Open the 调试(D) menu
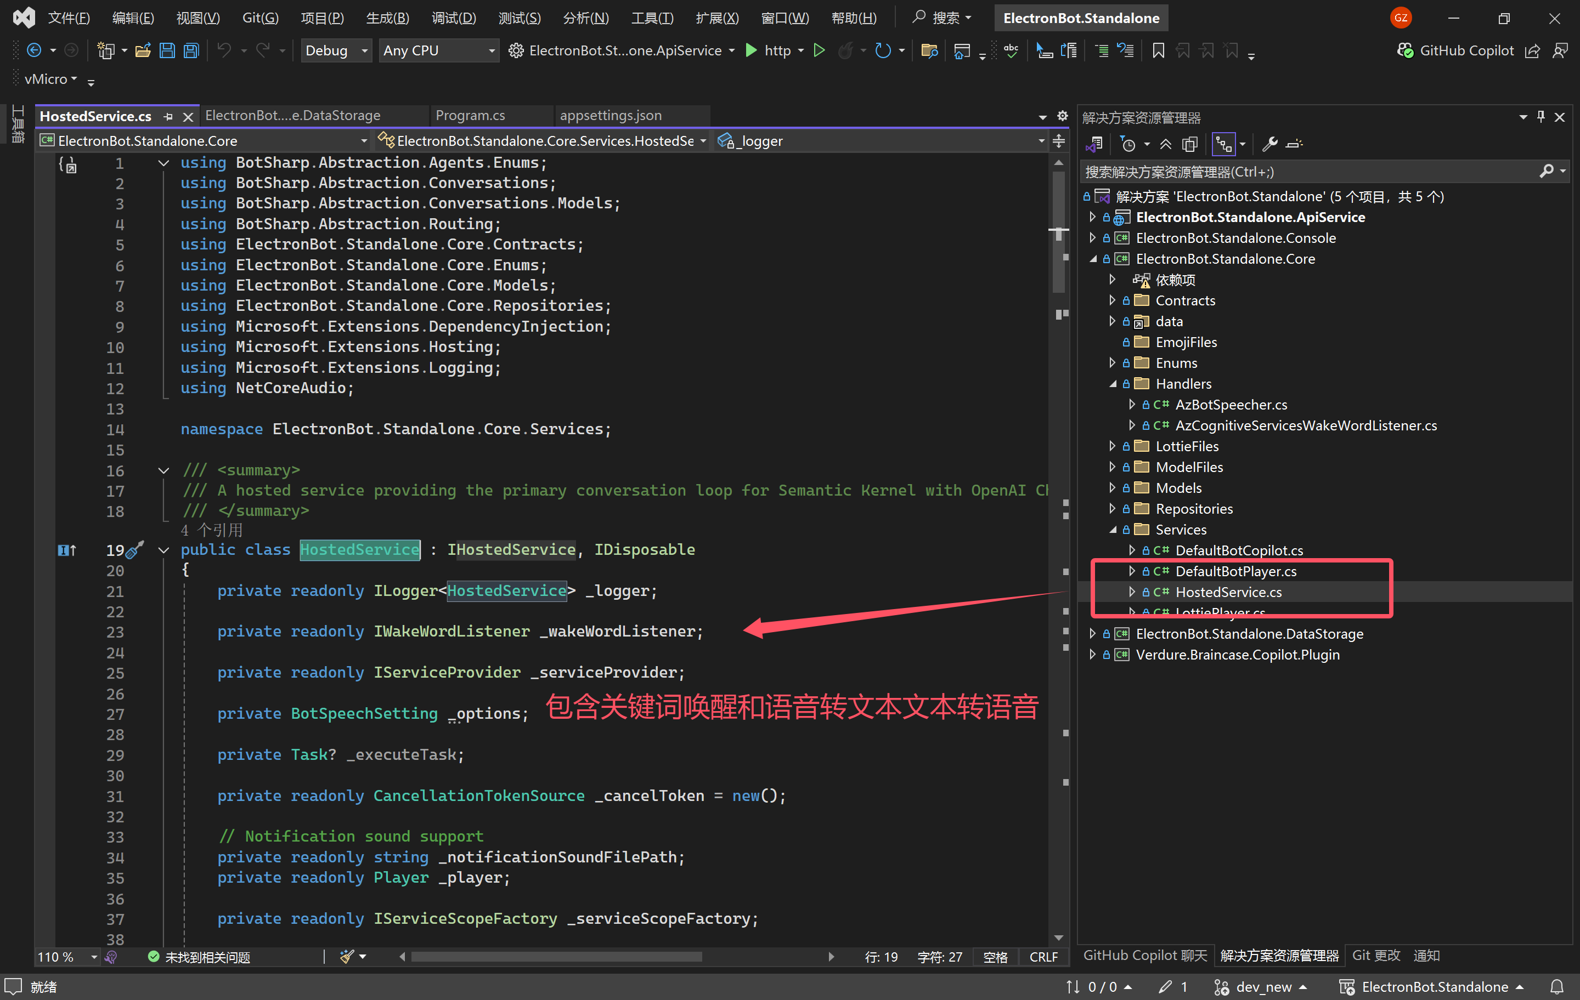This screenshot has height=1000, width=1580. click(453, 18)
